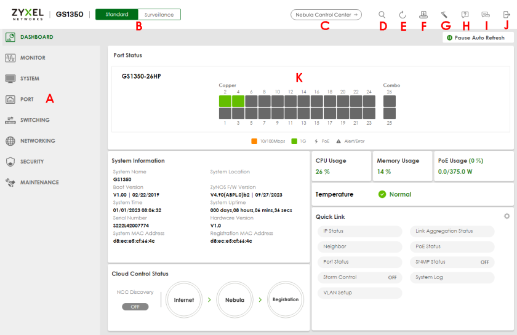Select copper port 24
This screenshot has width=517, height=335.
[x=369, y=101]
